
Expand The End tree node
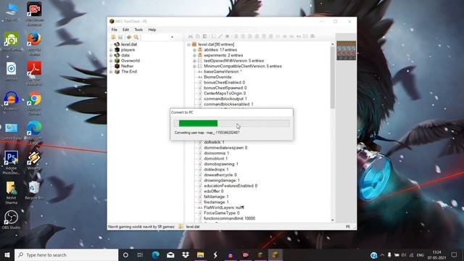111,72
